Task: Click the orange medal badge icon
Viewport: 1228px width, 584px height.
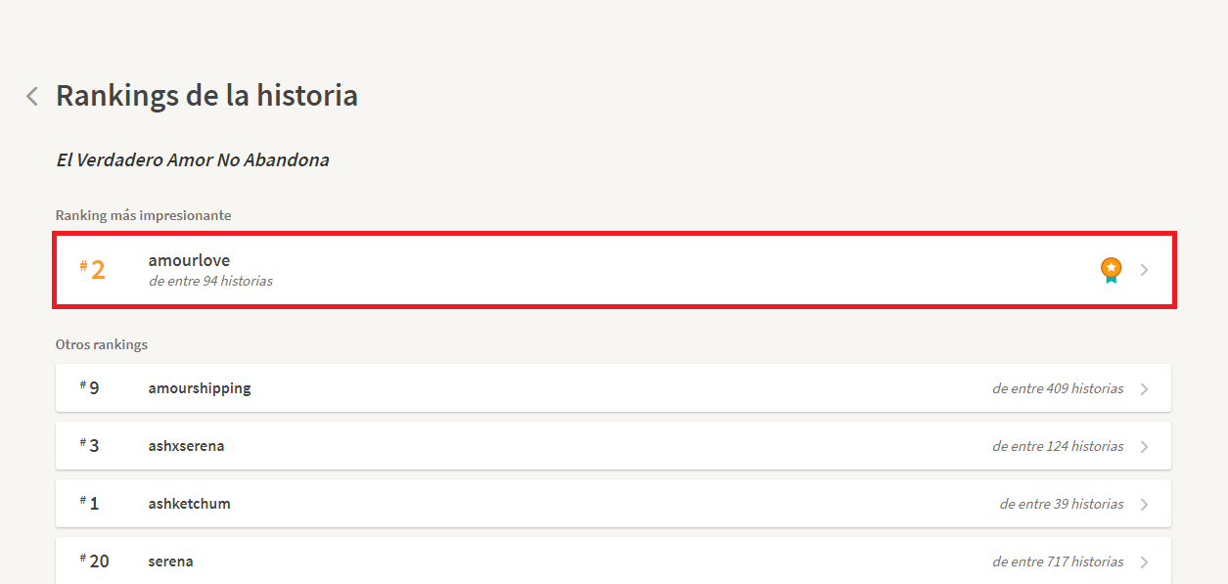Action: tap(1111, 270)
